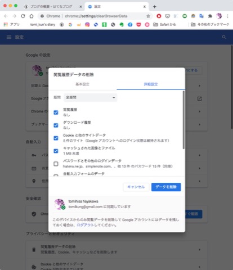
Task: Click the settings search magnifier icon
Action: tap(224, 37)
